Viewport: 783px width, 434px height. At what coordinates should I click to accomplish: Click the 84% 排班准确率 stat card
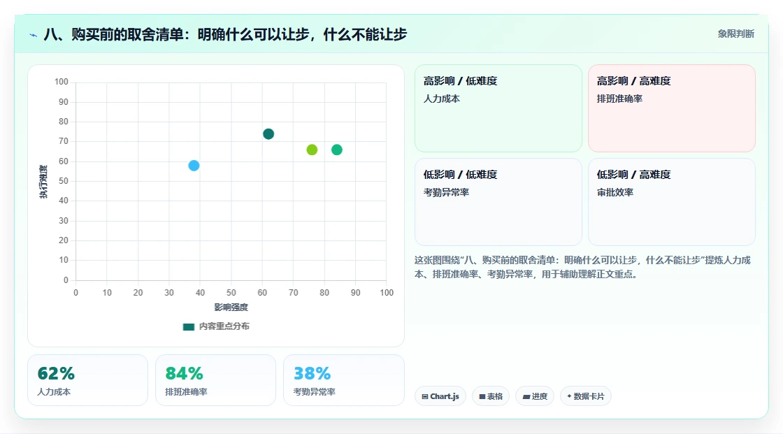point(216,381)
